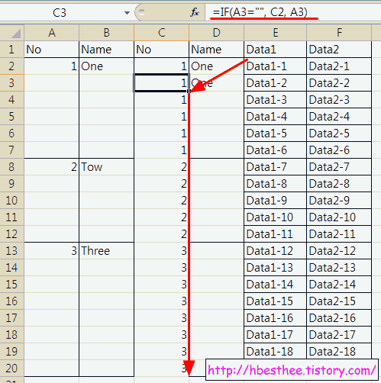
Task: Select column D header
Action: [217, 33]
